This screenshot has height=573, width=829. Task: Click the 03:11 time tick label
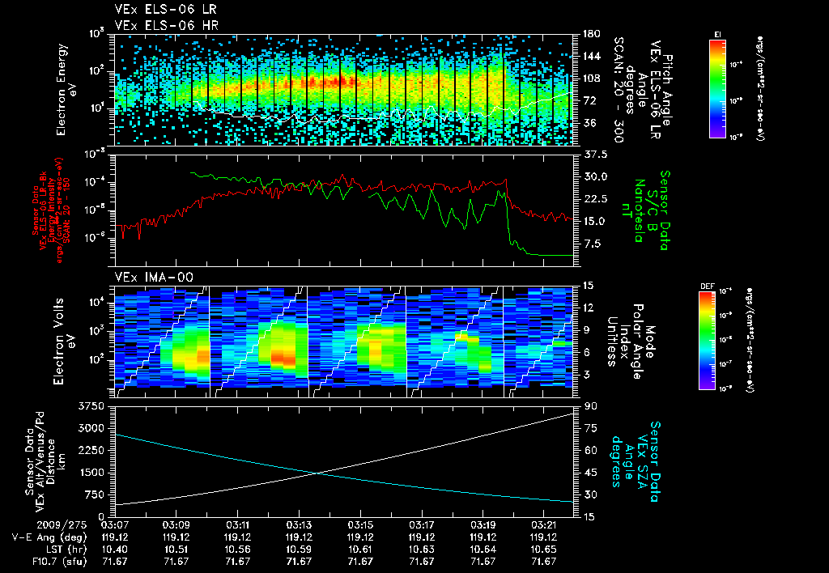[x=237, y=525]
